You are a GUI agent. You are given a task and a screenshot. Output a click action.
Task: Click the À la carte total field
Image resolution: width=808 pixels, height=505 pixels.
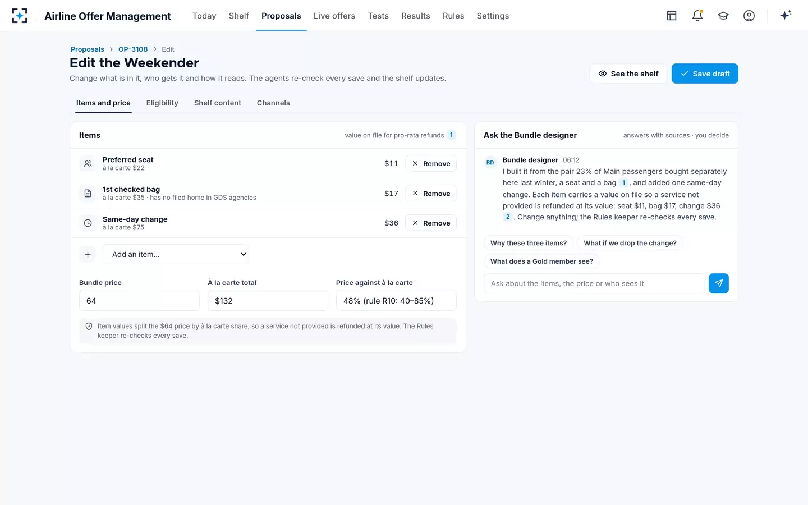point(268,301)
